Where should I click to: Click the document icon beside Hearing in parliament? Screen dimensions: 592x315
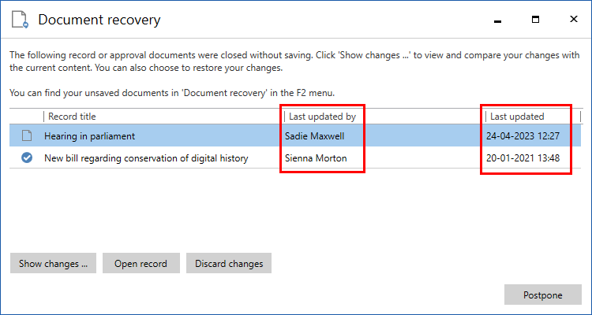point(27,136)
